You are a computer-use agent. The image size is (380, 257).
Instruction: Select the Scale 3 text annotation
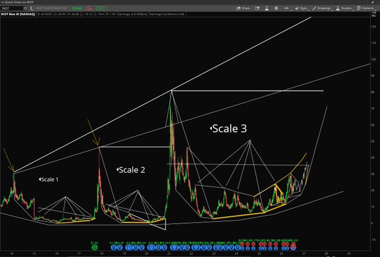(x=229, y=128)
